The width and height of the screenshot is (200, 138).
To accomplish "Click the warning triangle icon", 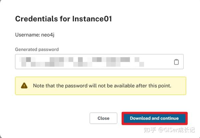I will (24, 86).
